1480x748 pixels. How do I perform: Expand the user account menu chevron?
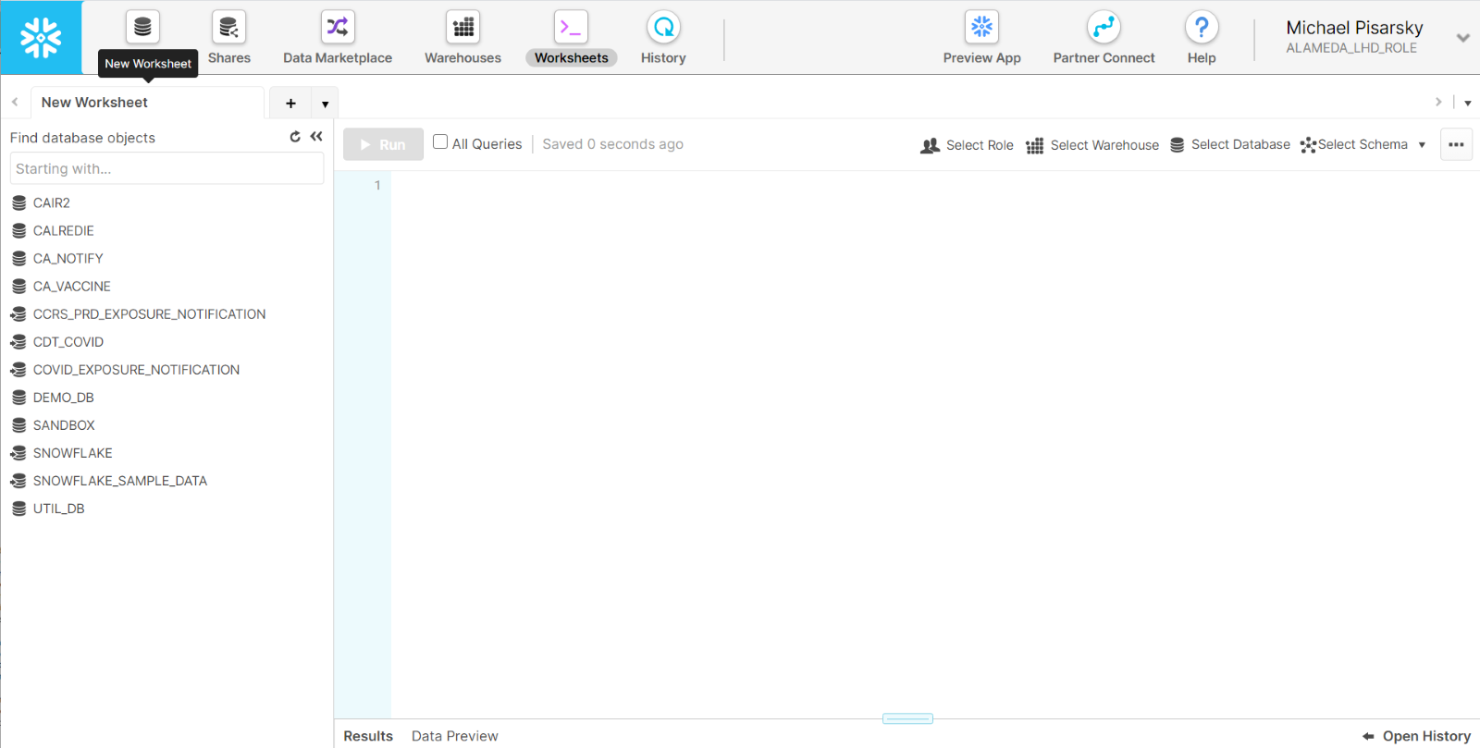[1462, 38]
